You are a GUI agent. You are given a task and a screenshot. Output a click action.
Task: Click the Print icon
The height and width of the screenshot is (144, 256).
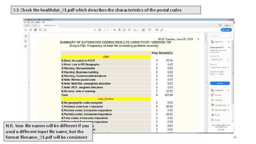click(35, 30)
